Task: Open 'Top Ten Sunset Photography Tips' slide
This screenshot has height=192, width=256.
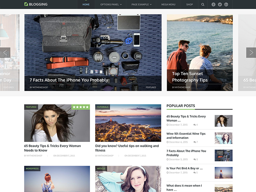Action: (190, 77)
